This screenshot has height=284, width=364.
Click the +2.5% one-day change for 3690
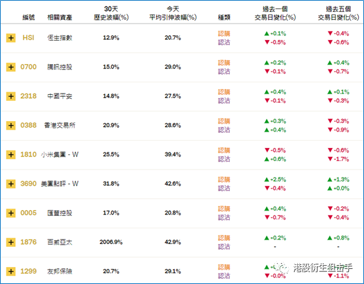275,179
